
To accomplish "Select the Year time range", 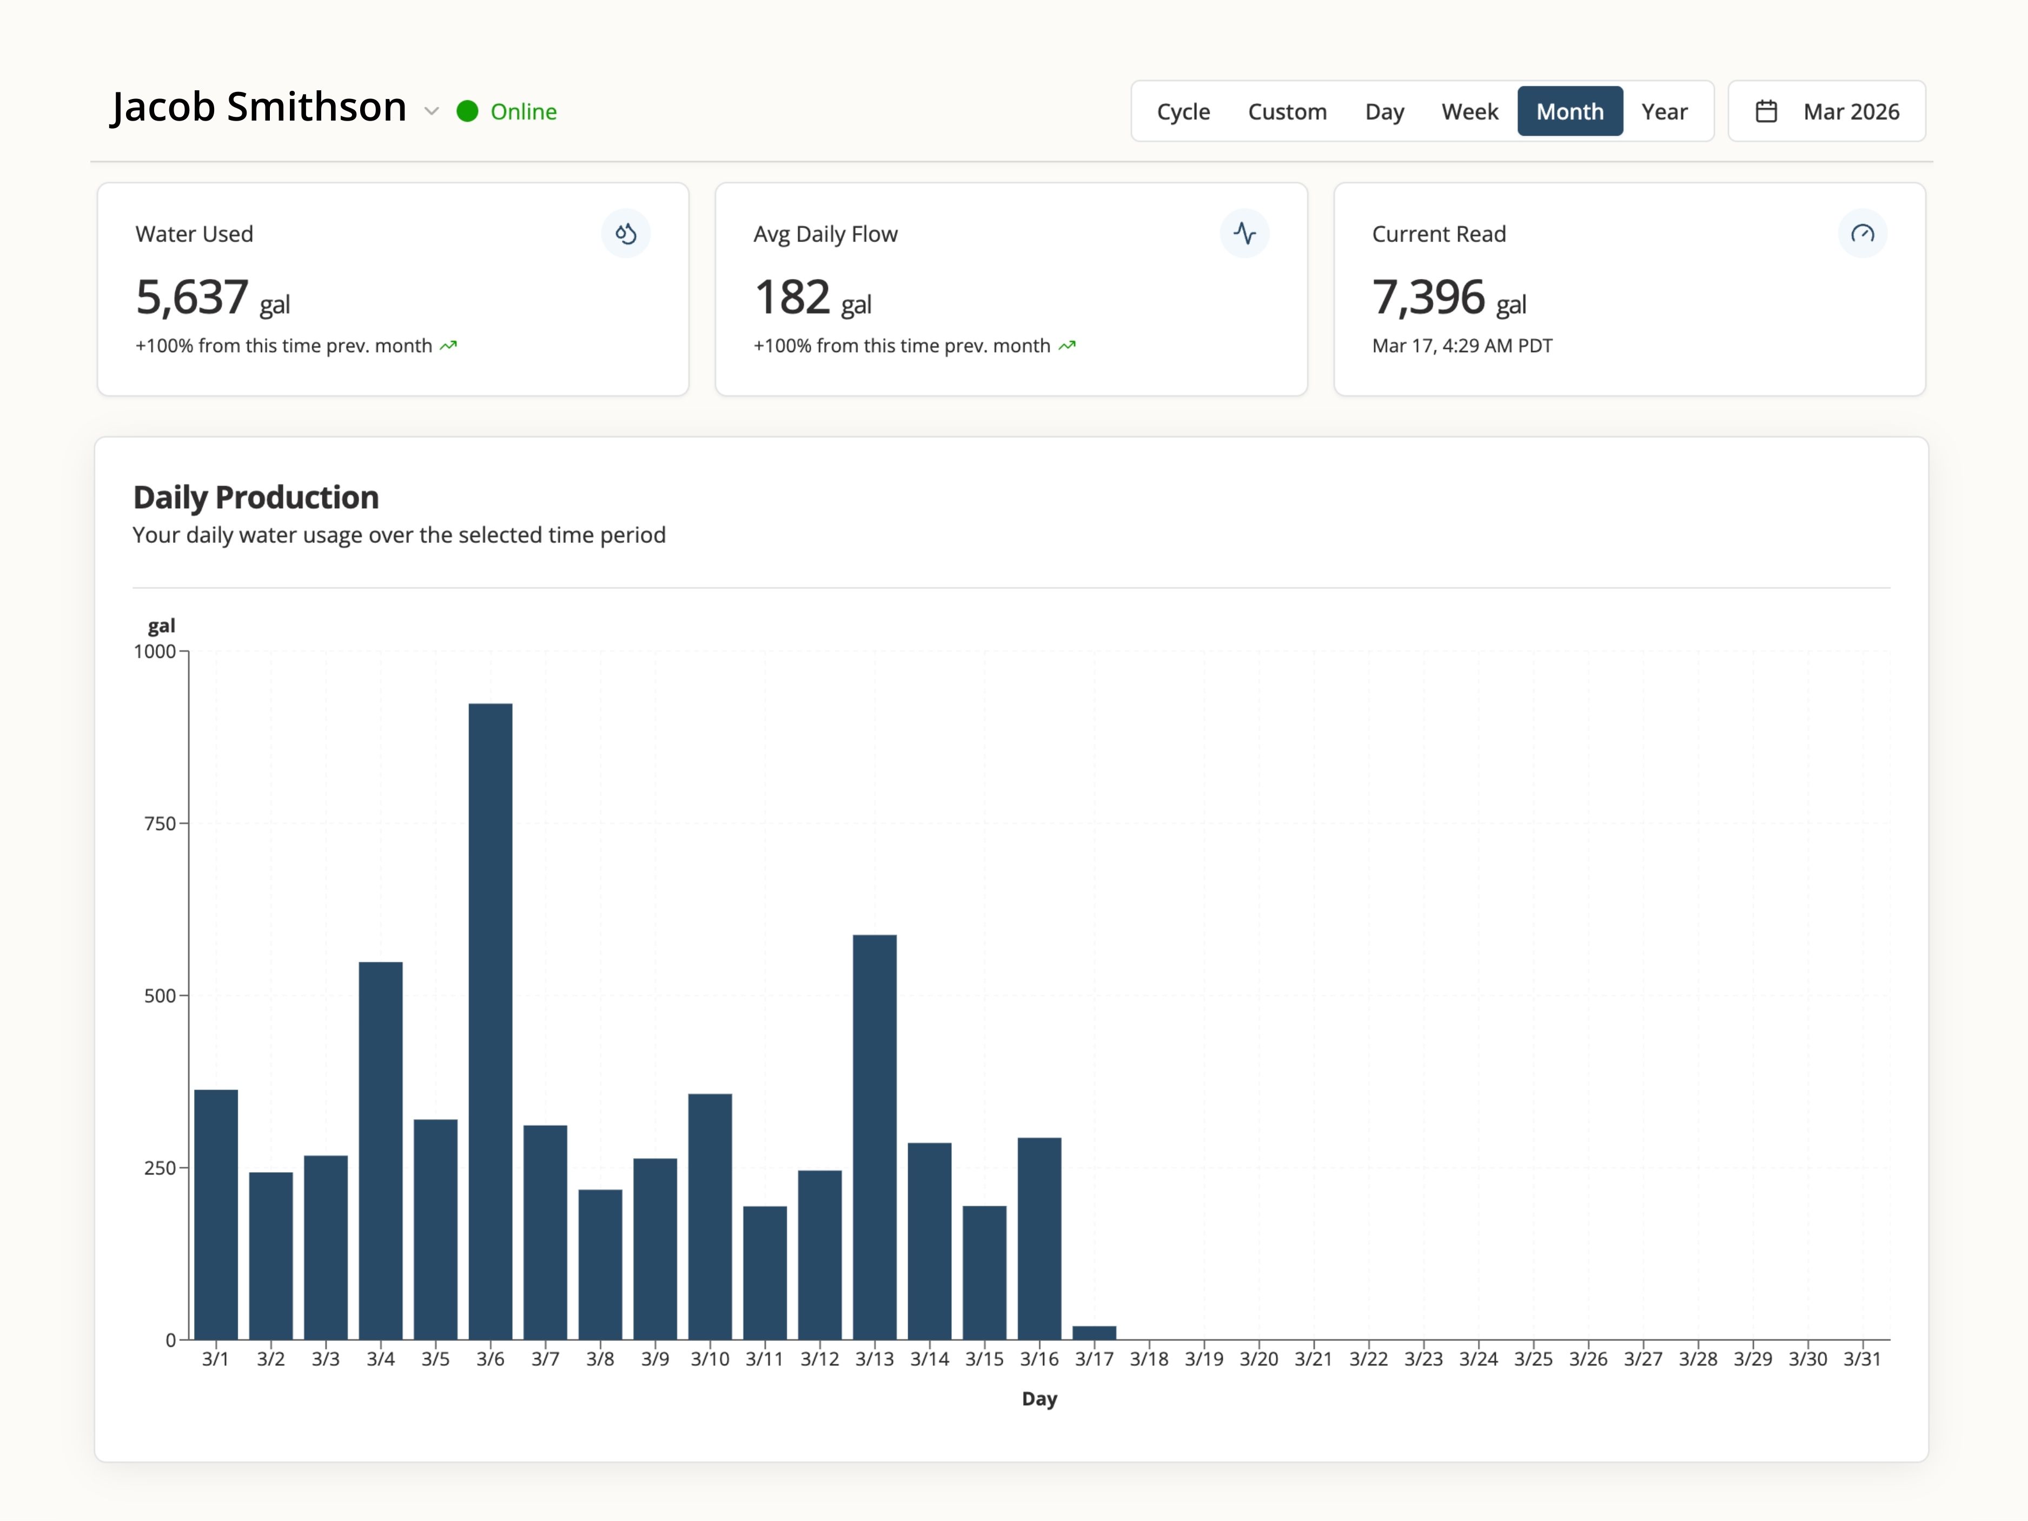I will 1663,112.
